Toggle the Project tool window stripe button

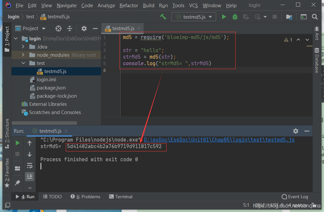pyautogui.click(x=7, y=39)
